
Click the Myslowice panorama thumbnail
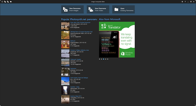coord(65,72)
